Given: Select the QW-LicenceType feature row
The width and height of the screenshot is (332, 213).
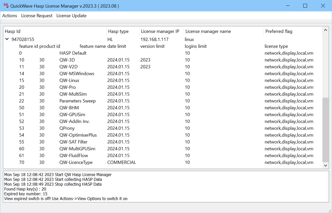Looking at the screenshot, I should (x=163, y=162).
